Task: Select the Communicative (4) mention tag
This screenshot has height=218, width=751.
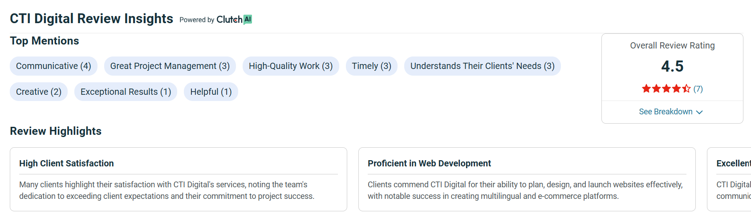Action: click(53, 66)
